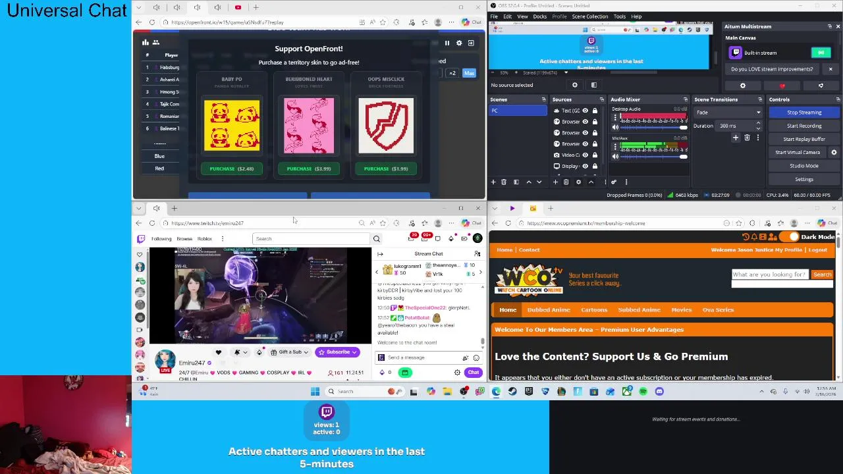Image resolution: width=843 pixels, height=474 pixels.
Task: Open the OpenFront leaderboard bar-chart icon
Action: [x=146, y=43]
